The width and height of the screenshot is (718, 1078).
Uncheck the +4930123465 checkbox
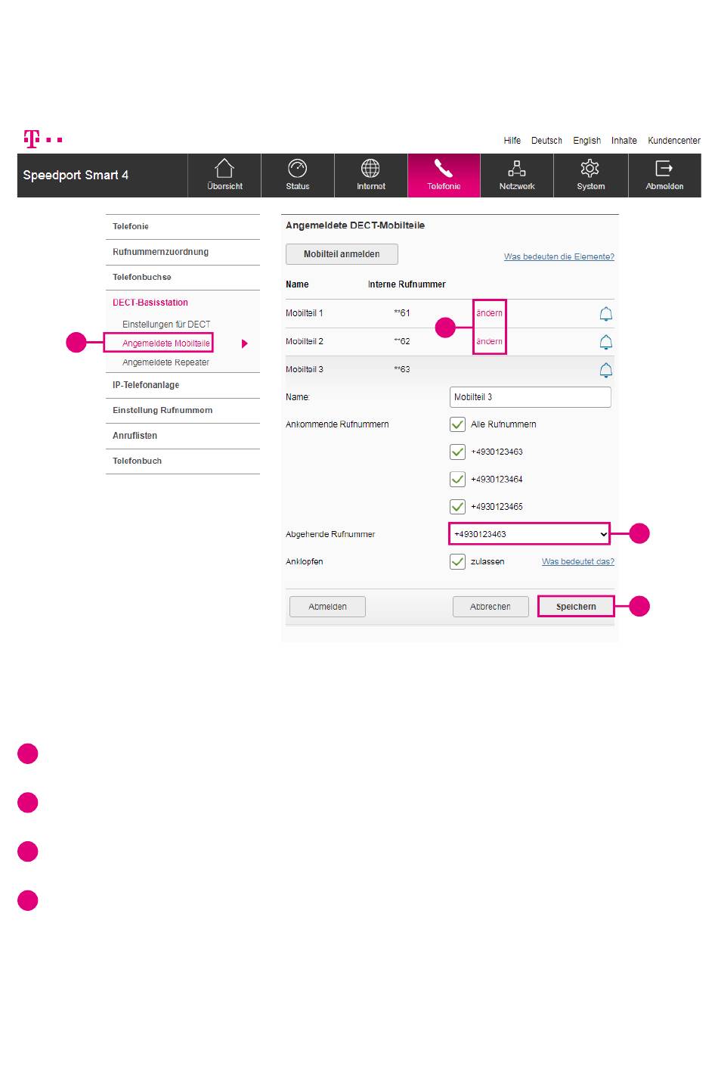[x=457, y=506]
